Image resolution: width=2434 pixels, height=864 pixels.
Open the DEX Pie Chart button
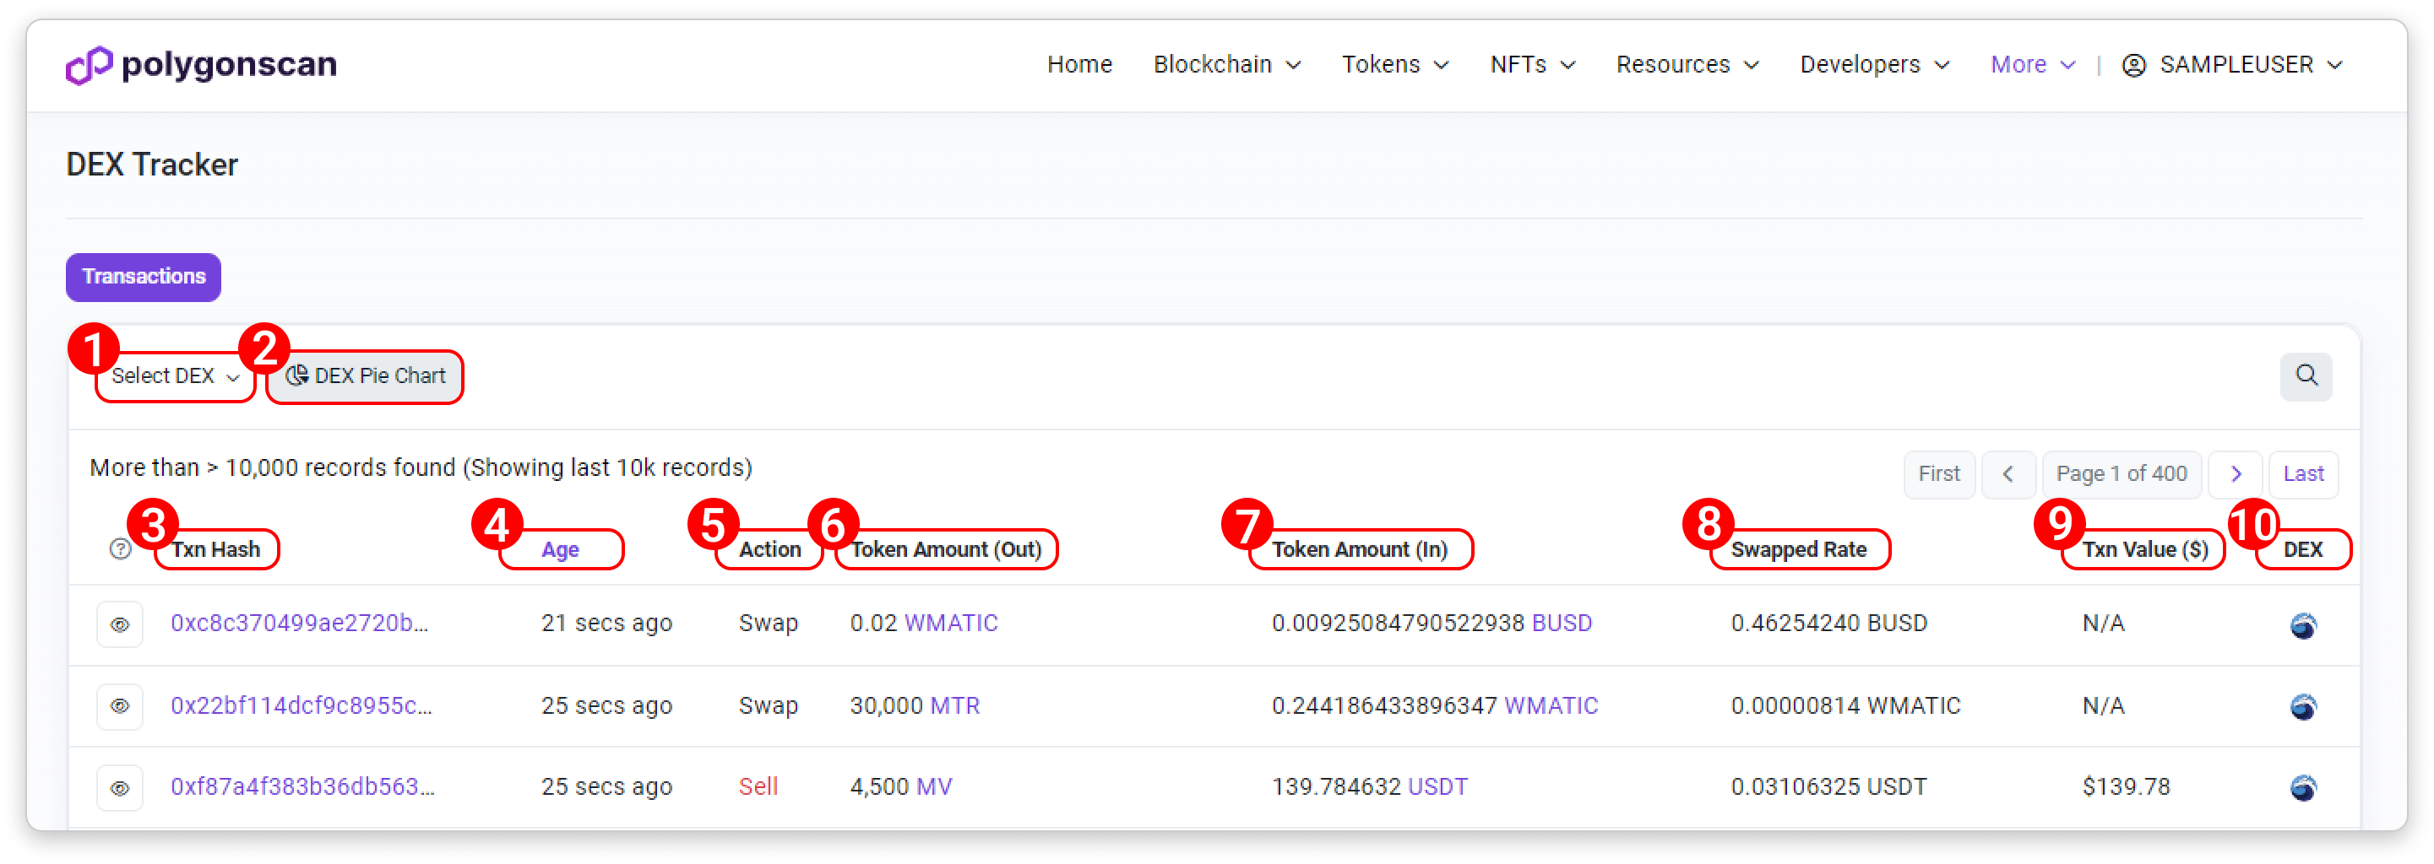click(x=366, y=375)
